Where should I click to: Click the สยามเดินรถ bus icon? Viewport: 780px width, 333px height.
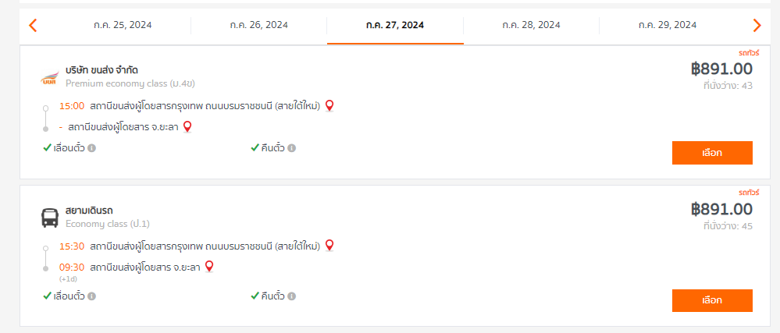50,218
